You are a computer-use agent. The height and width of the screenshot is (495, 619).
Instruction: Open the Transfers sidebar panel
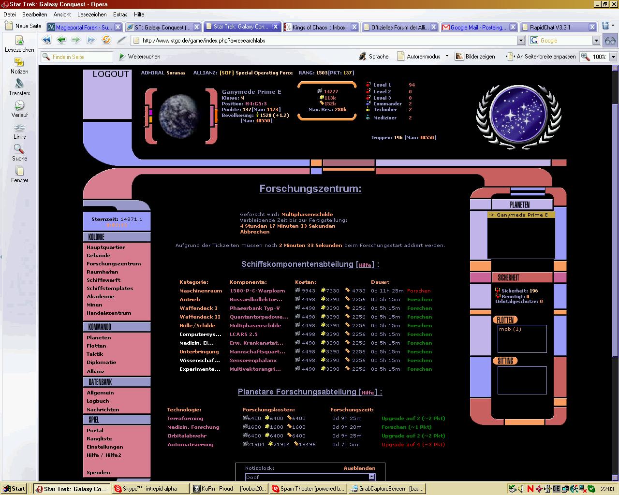pos(19,87)
